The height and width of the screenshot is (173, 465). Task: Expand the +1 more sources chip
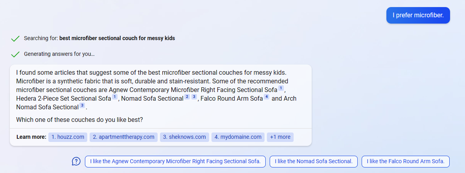click(280, 137)
